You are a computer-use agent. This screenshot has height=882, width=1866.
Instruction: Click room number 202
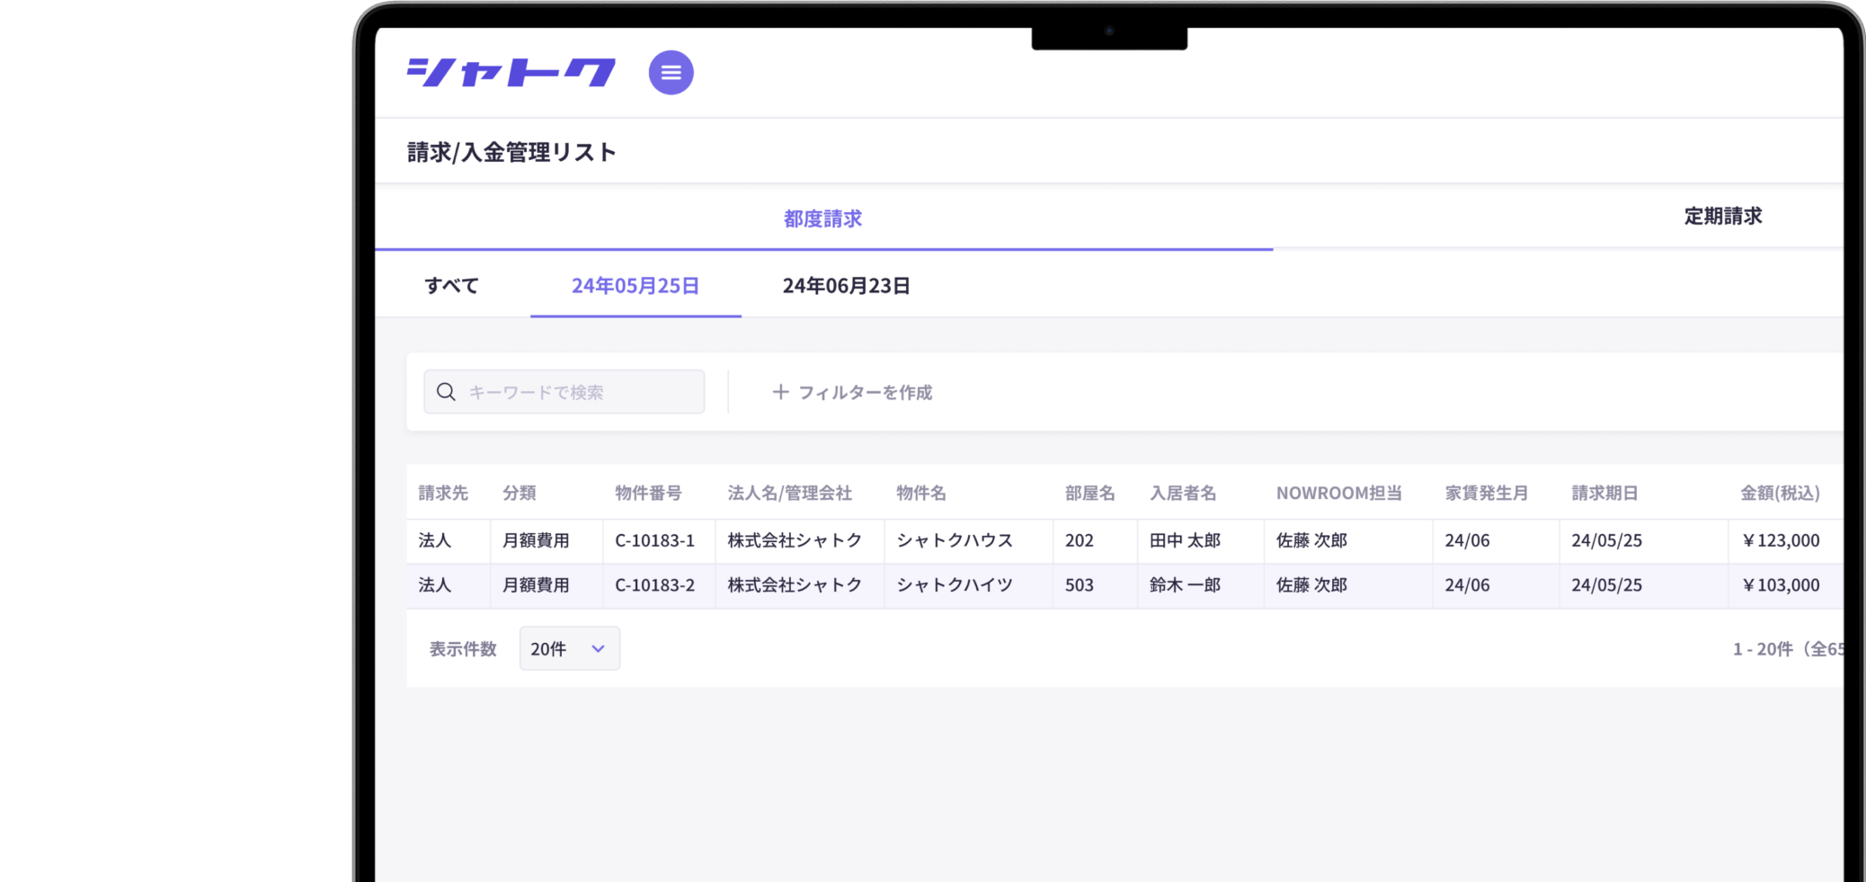coord(1080,540)
